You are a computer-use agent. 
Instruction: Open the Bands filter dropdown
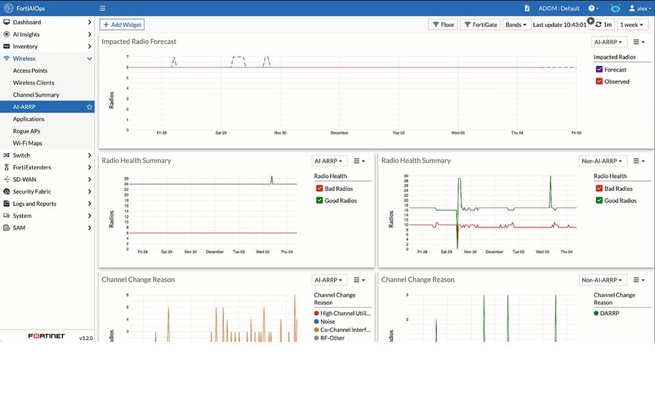(x=517, y=25)
